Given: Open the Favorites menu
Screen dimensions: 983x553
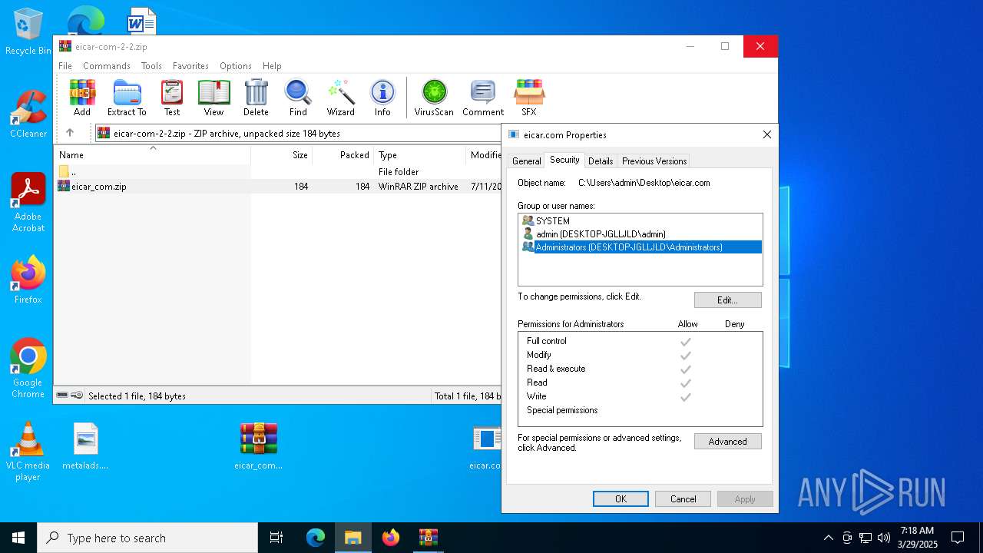Looking at the screenshot, I should point(190,66).
